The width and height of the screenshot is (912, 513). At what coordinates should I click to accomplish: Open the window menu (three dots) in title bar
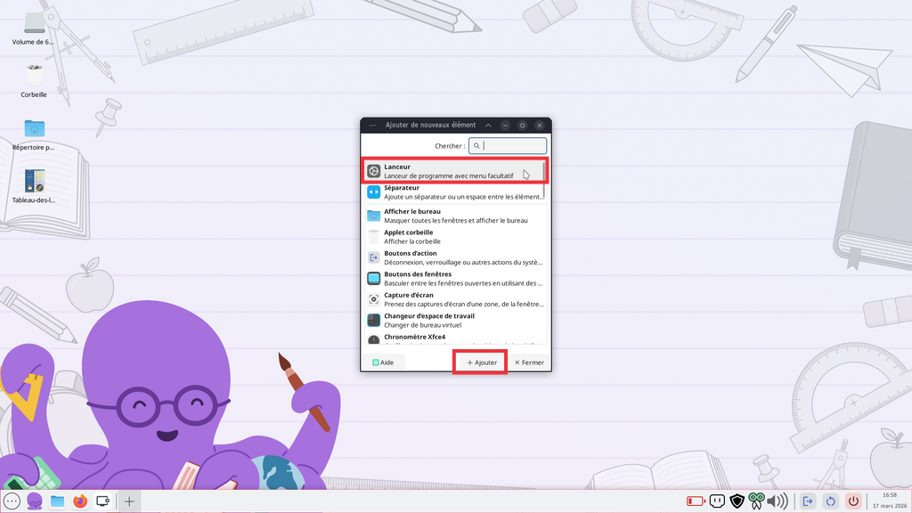click(371, 126)
